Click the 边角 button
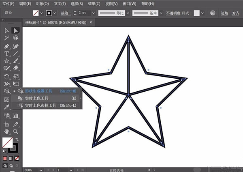Image resolution: width=243 pixels, height=172 pixels. 224,13
